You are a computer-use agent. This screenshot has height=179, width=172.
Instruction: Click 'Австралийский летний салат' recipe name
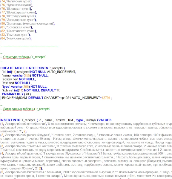(25, 124)
